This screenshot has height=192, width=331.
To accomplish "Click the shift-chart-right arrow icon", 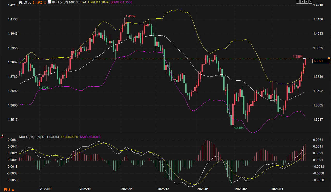I will (310, 2).
